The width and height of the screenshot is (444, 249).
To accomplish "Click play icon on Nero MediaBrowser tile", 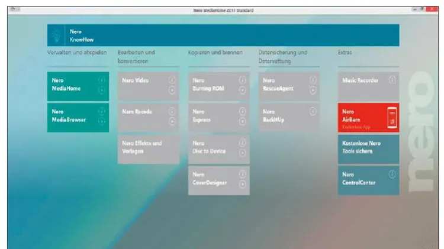I will click(x=101, y=121).
